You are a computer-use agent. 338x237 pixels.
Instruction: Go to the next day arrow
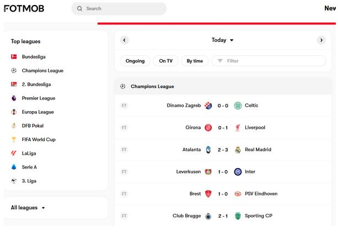click(321, 40)
